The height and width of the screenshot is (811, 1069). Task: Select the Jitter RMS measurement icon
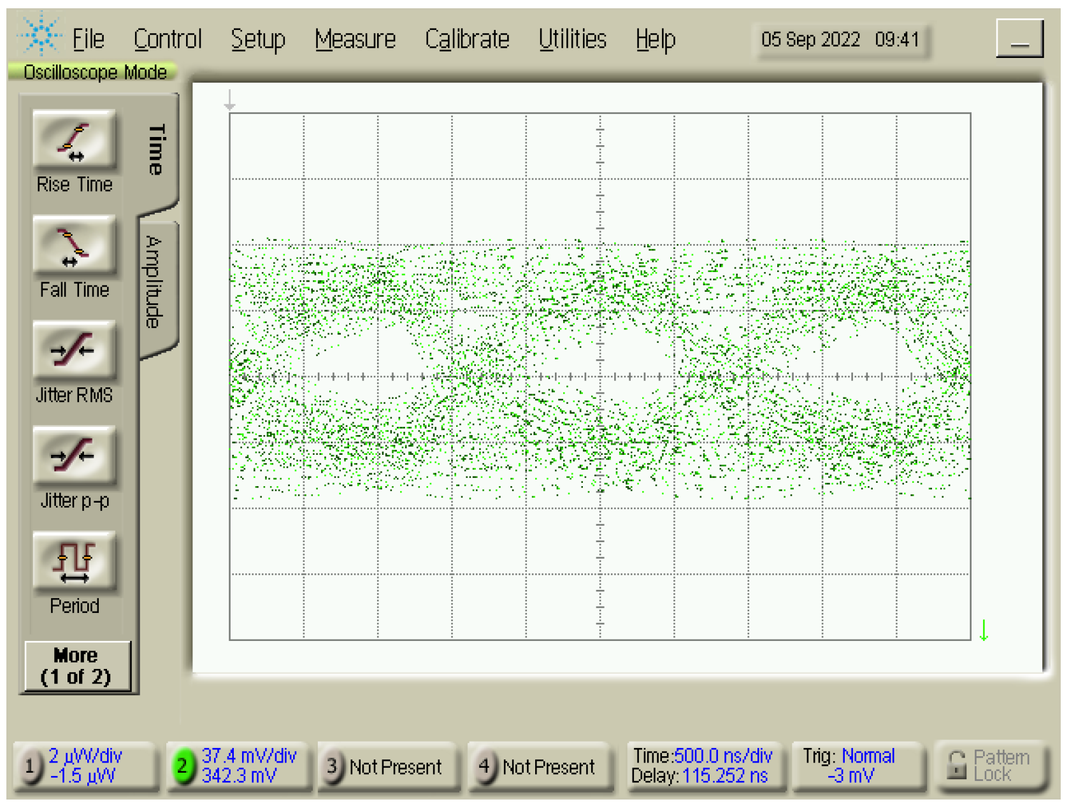click(x=75, y=350)
